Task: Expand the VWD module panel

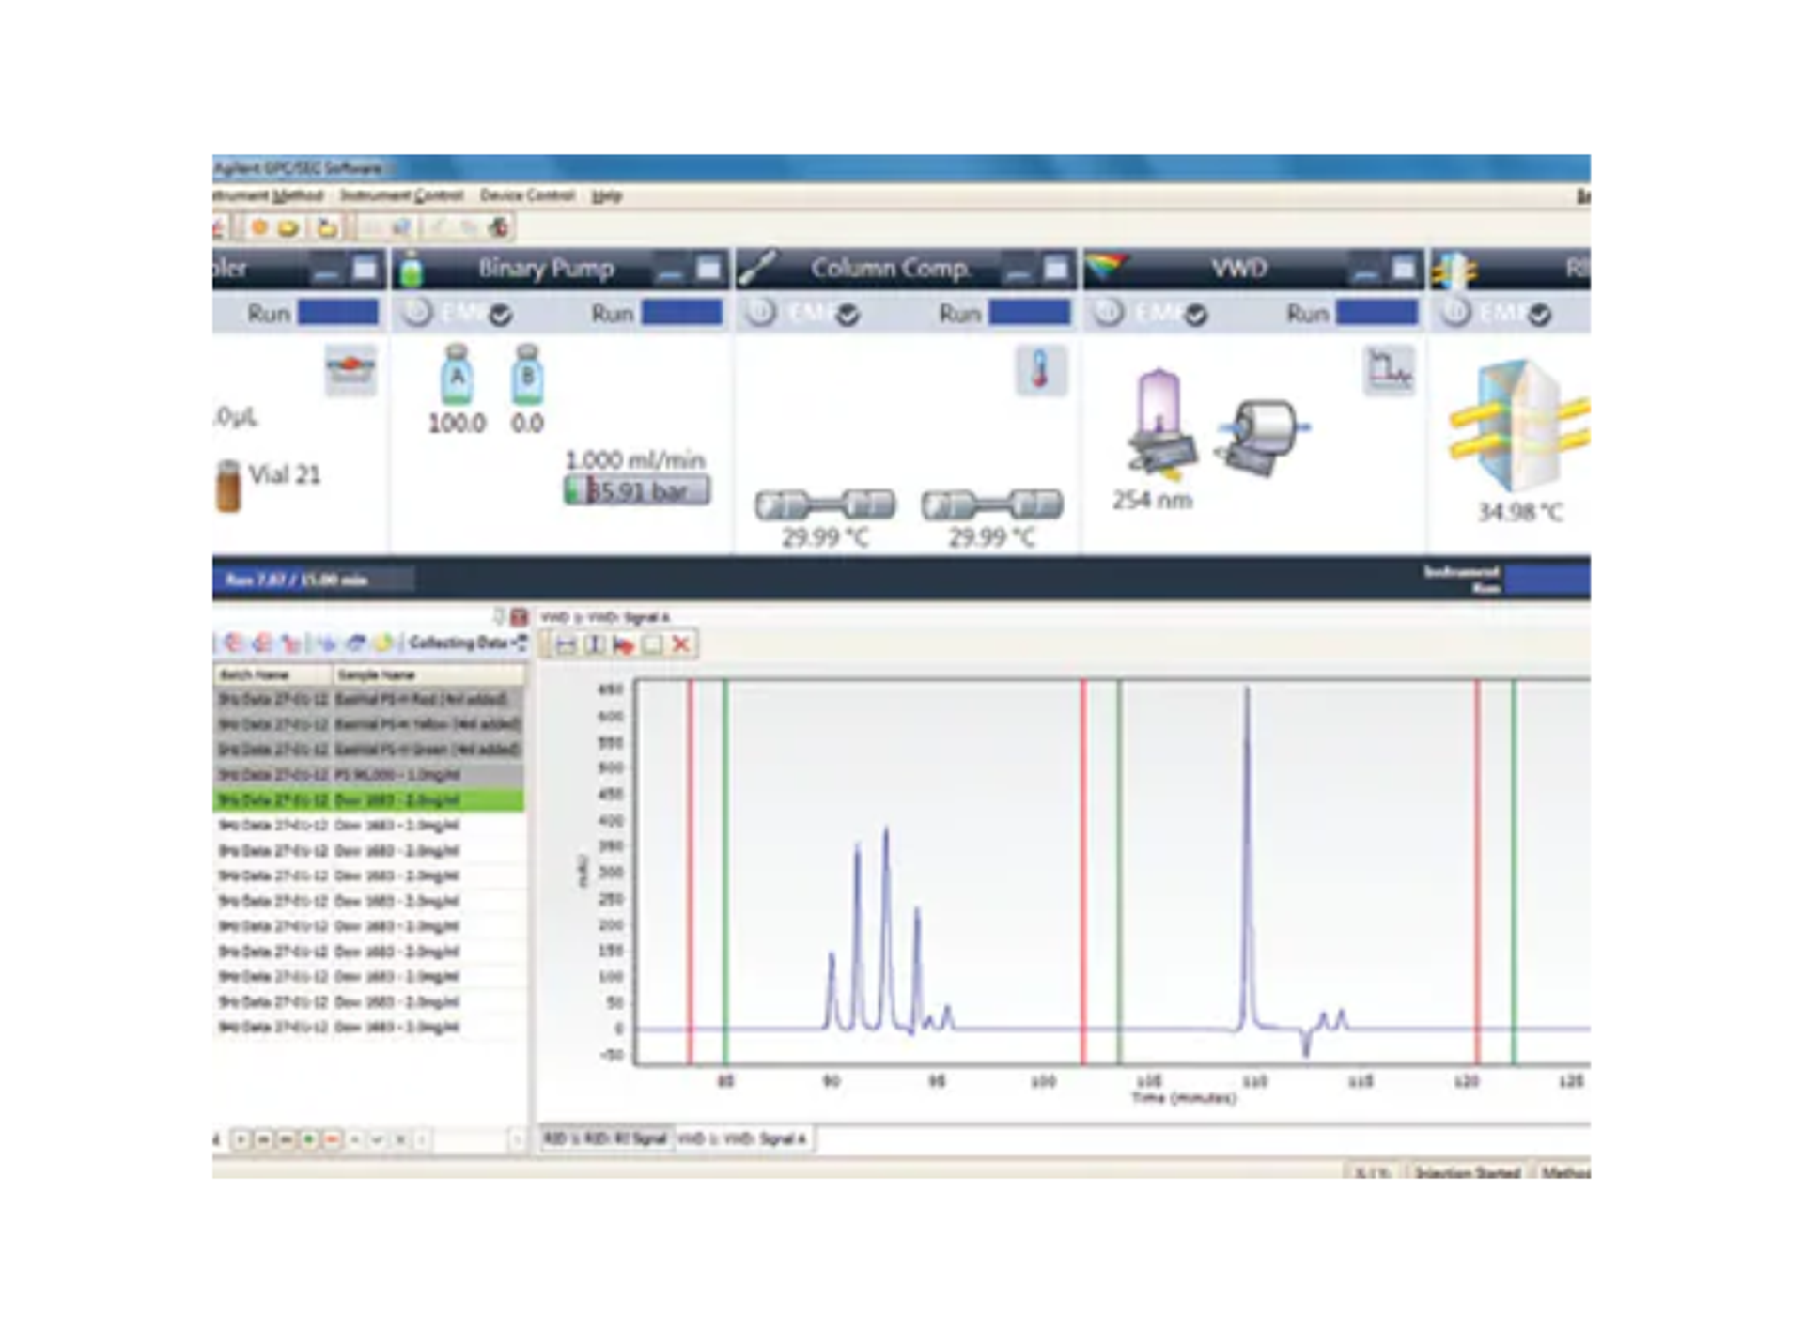Action: click(1403, 270)
